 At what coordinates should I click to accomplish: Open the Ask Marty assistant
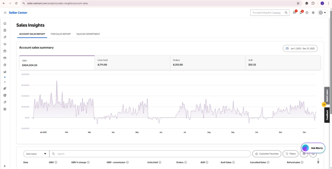click(x=313, y=148)
